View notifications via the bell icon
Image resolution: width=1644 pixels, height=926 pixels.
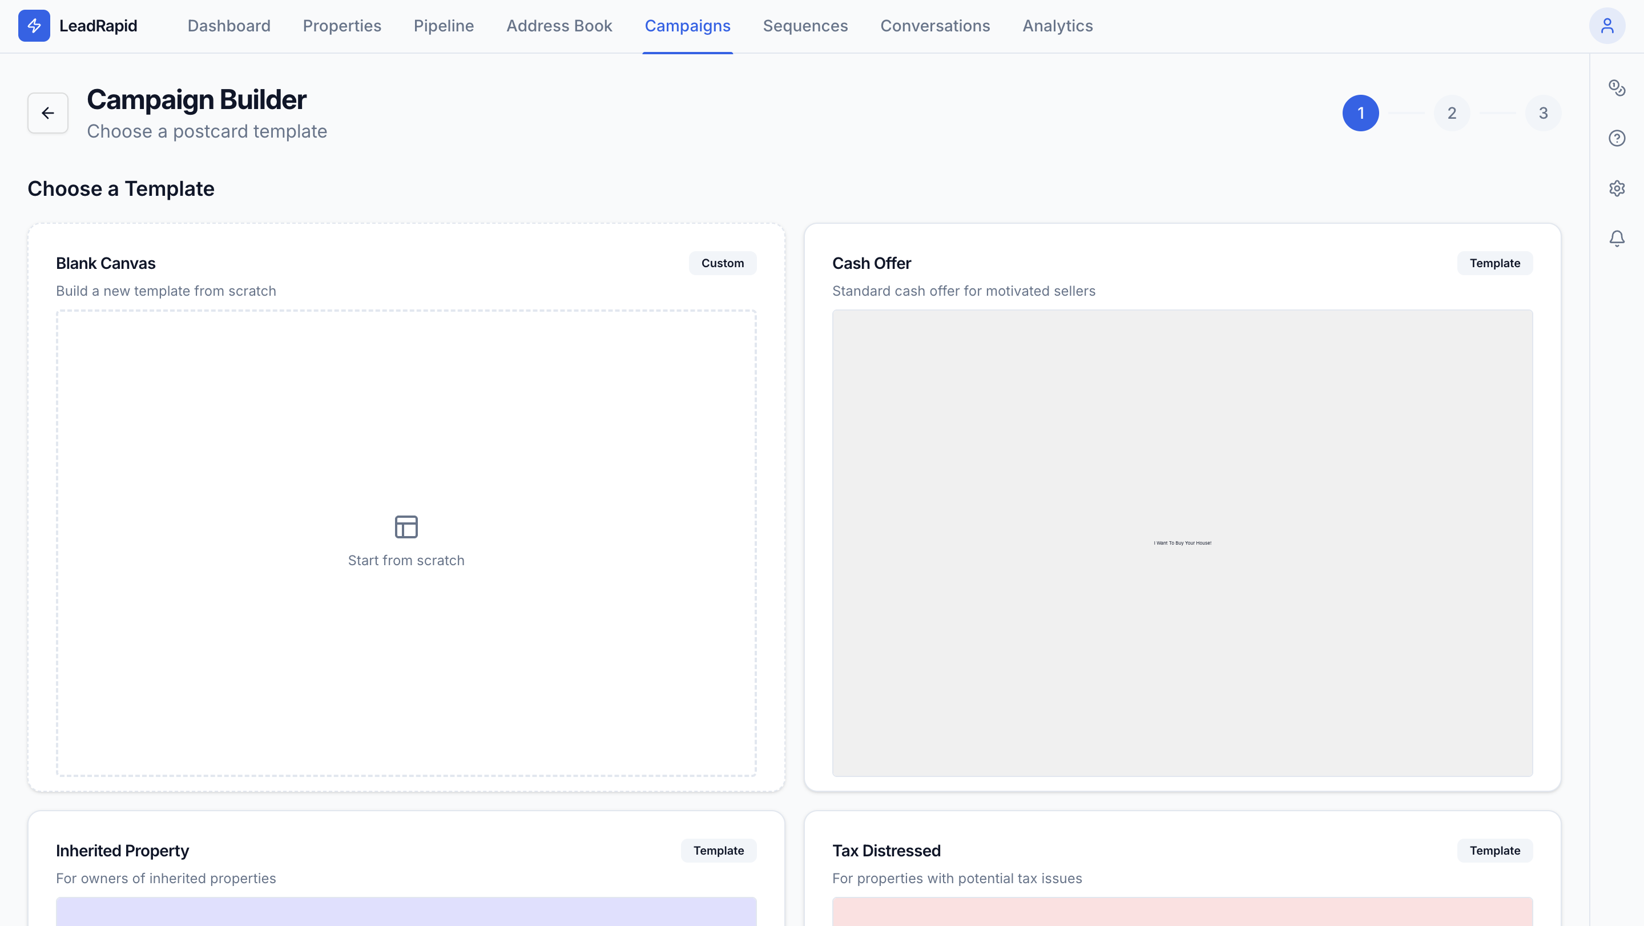tap(1617, 238)
